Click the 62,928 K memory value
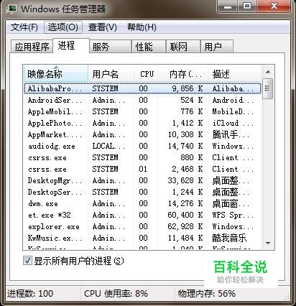Screen dimensions: 296x306 point(185,226)
